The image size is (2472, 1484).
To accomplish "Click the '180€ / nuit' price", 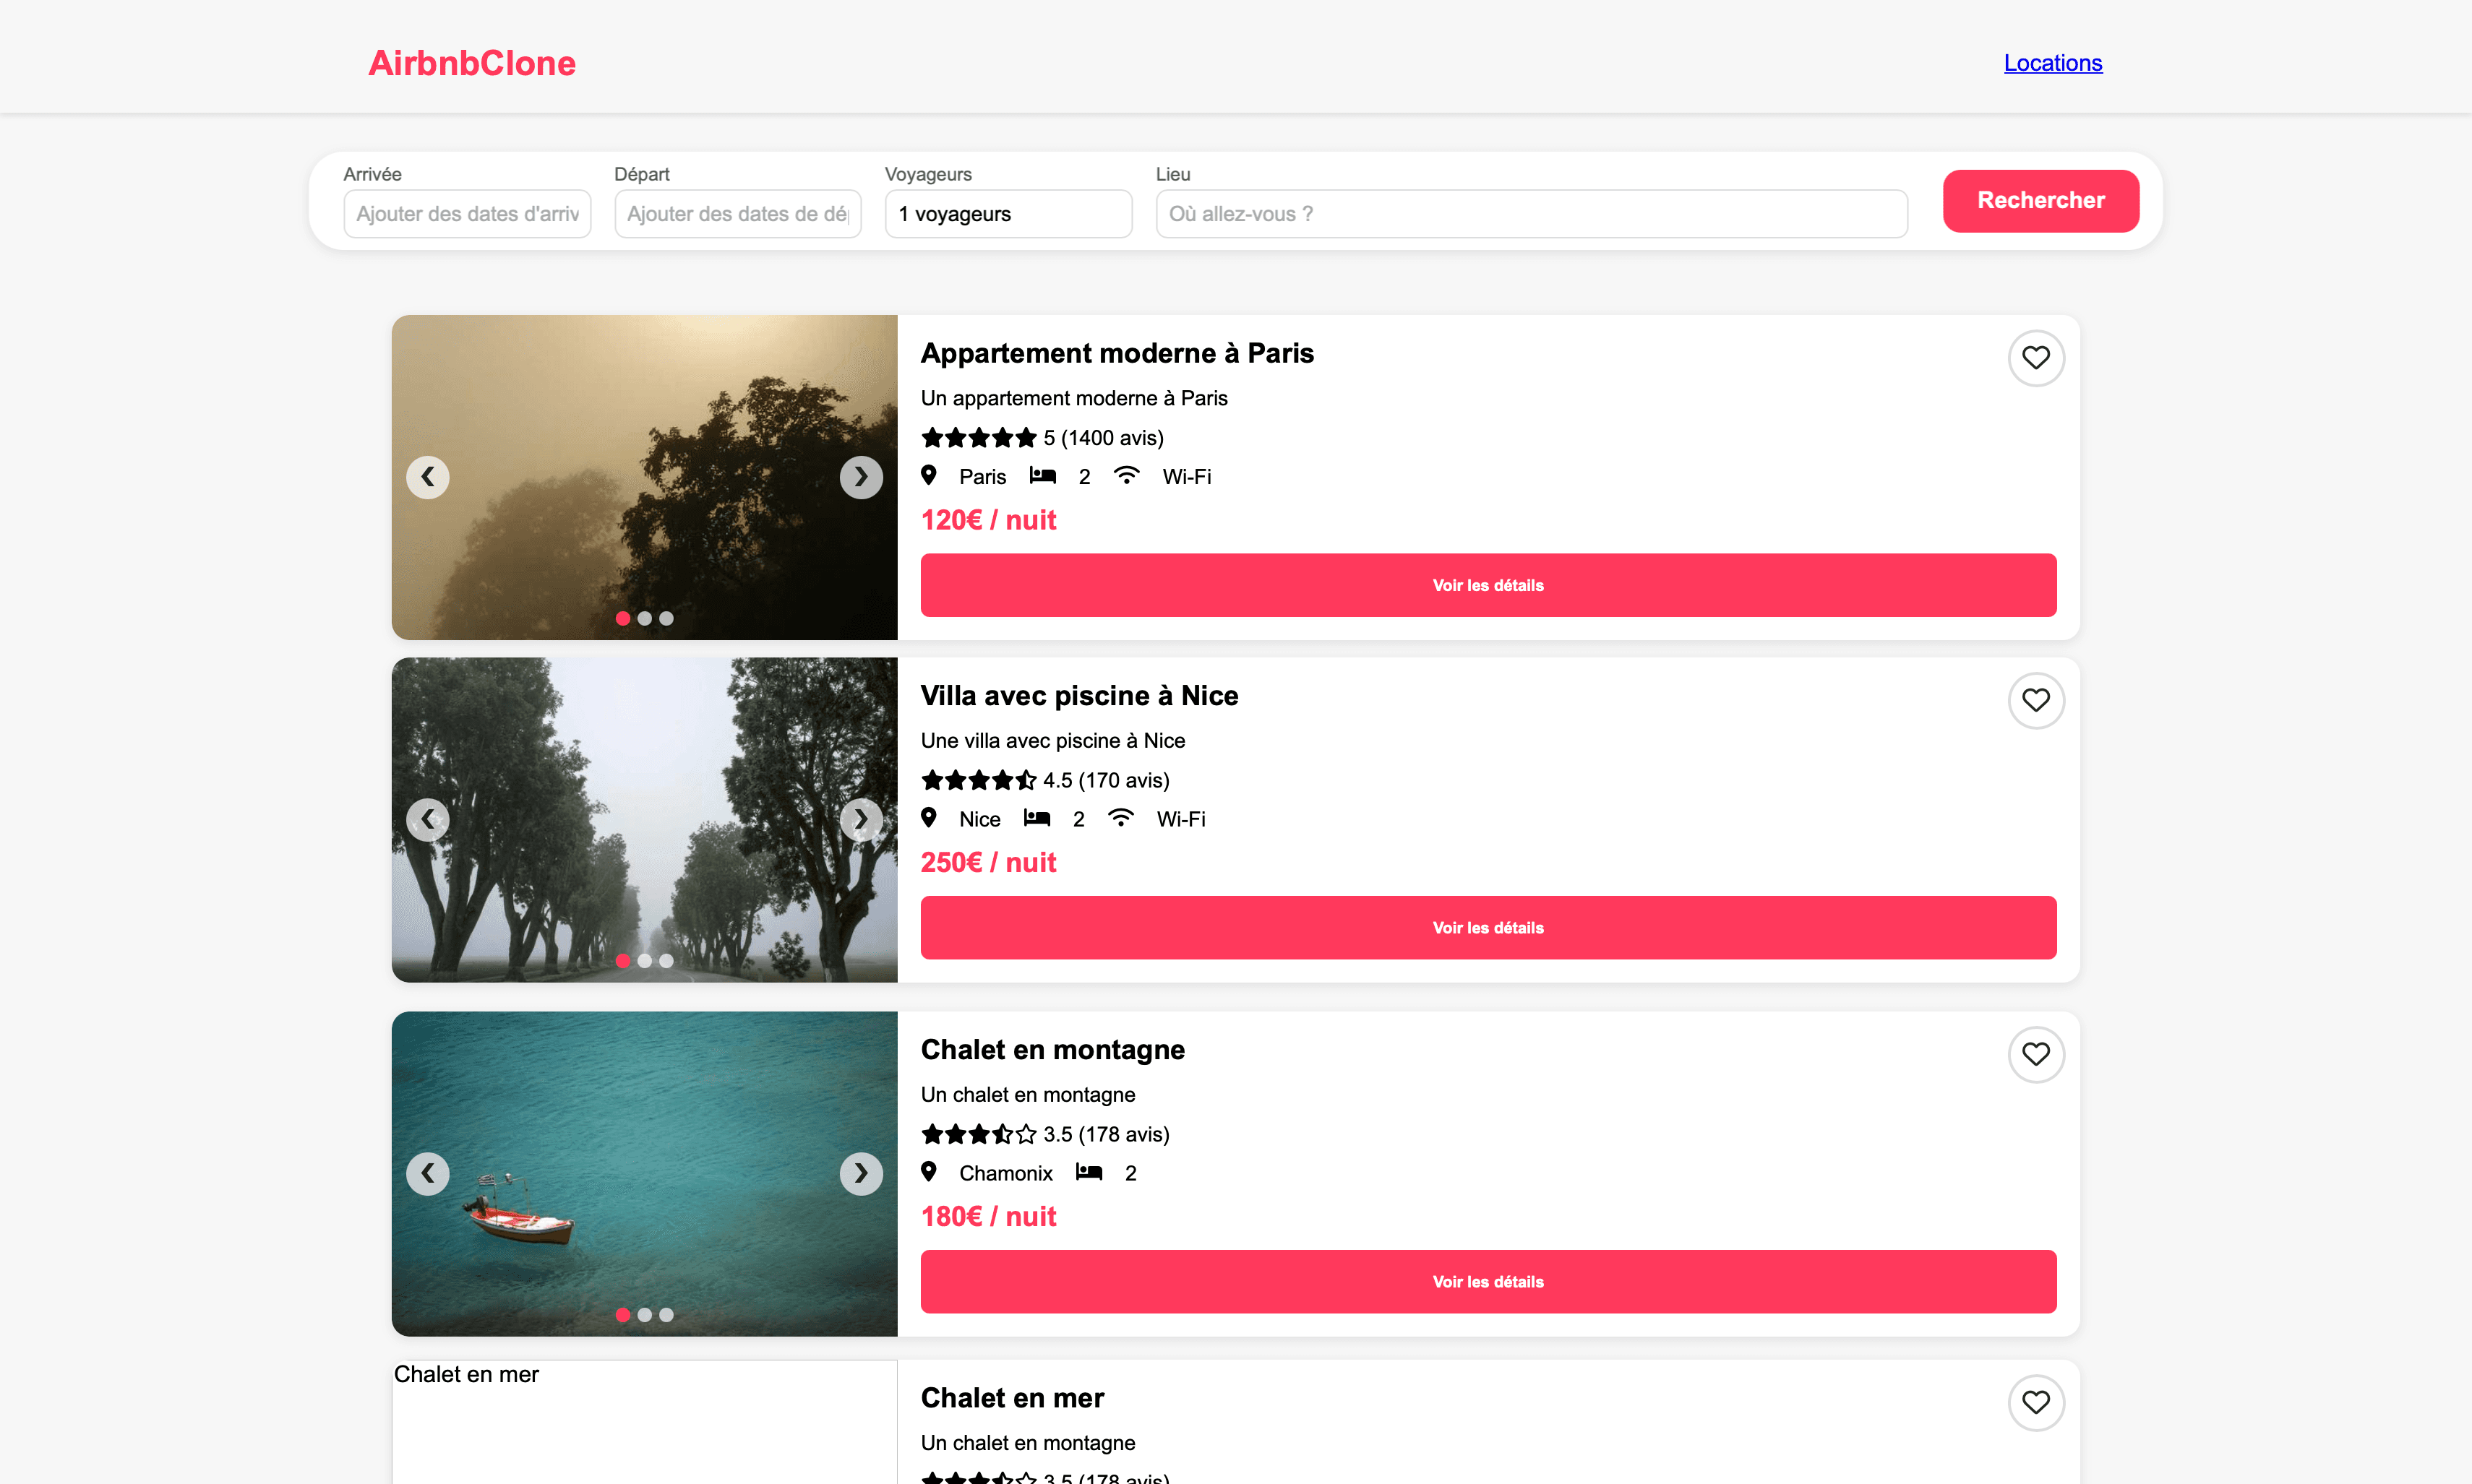I will click(x=987, y=1216).
